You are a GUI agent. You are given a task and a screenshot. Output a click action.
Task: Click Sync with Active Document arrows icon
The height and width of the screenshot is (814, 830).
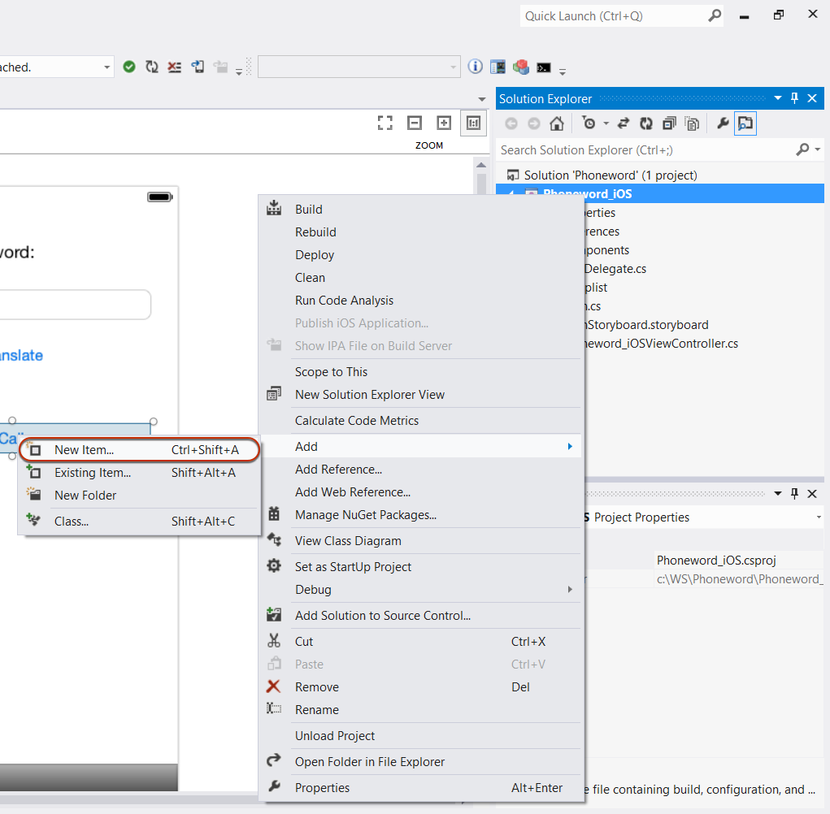point(624,123)
